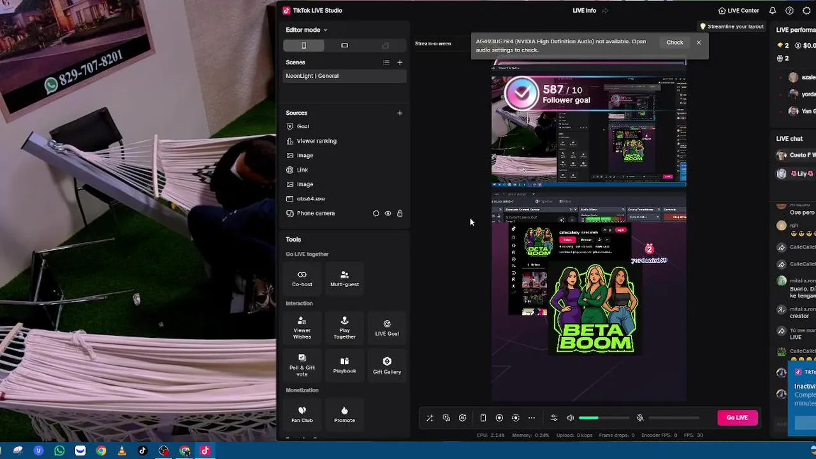Open Play Together interaction
The width and height of the screenshot is (816, 459).
(344, 327)
